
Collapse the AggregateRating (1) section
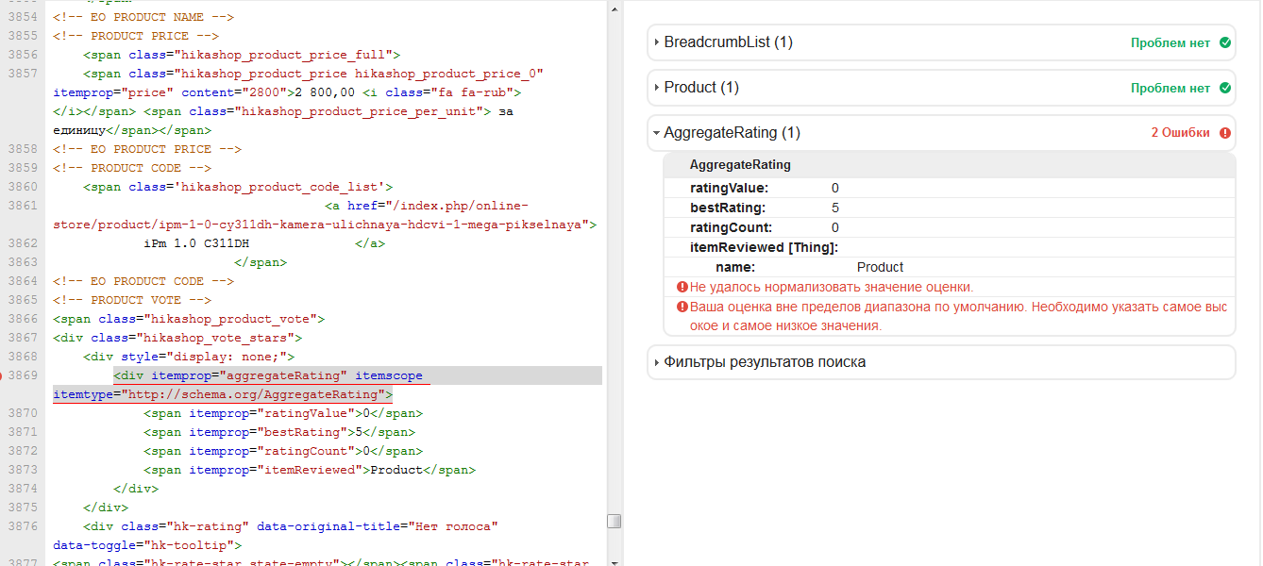[656, 133]
